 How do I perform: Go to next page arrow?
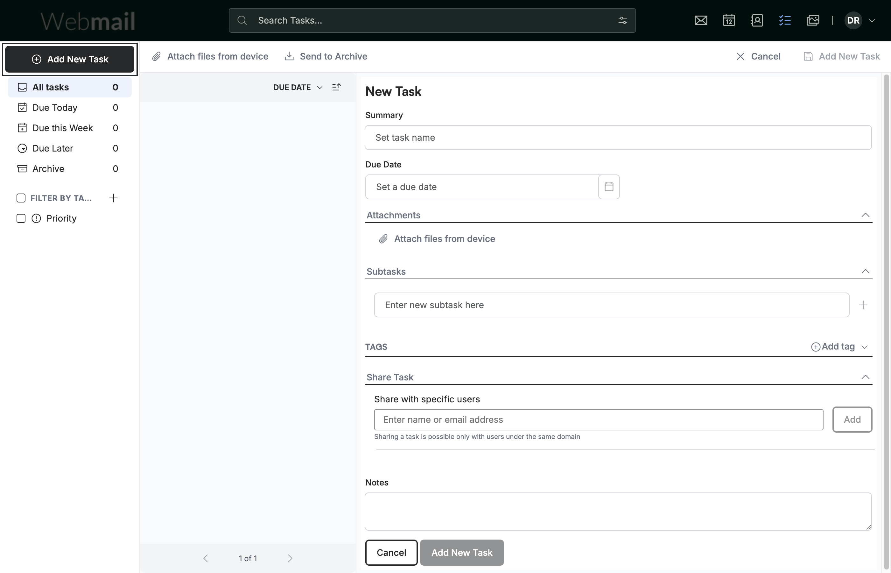(290, 558)
